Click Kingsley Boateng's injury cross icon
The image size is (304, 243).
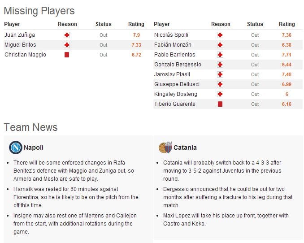coord(220,94)
